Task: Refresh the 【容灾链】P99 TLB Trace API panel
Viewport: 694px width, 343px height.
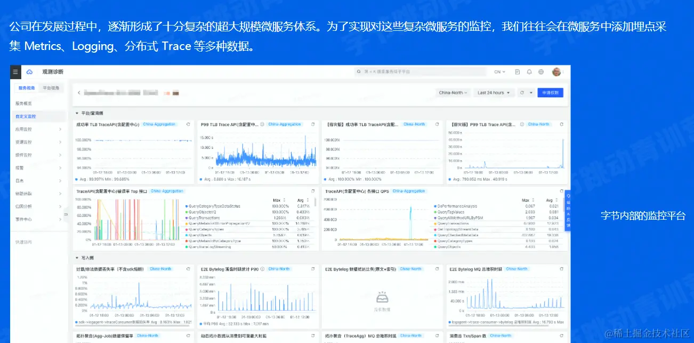Action: [562, 124]
